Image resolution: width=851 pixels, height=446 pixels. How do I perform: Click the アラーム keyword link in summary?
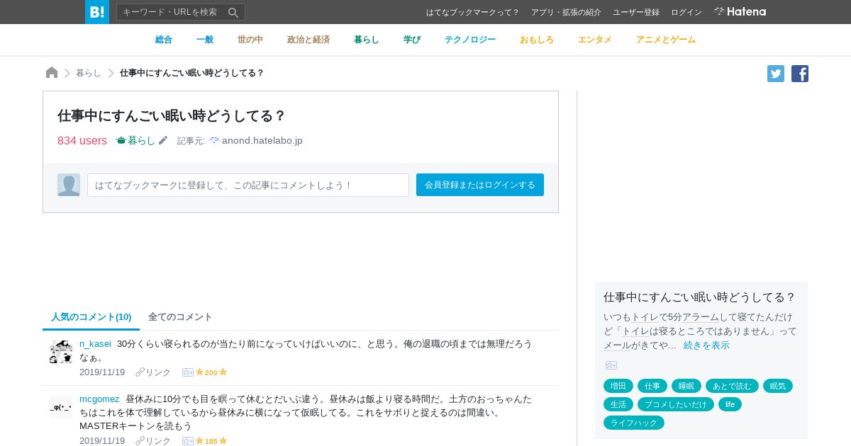[x=701, y=317]
